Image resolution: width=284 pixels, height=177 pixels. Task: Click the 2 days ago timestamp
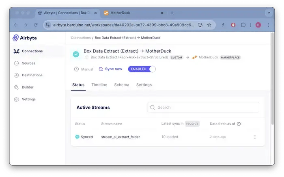point(218,137)
